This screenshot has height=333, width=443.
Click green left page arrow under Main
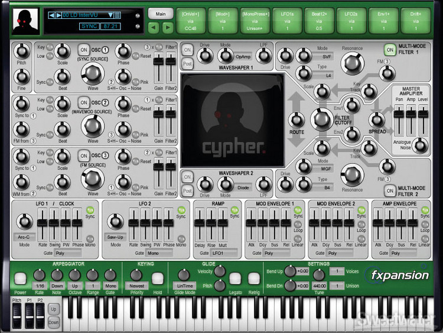pyautogui.click(x=154, y=28)
